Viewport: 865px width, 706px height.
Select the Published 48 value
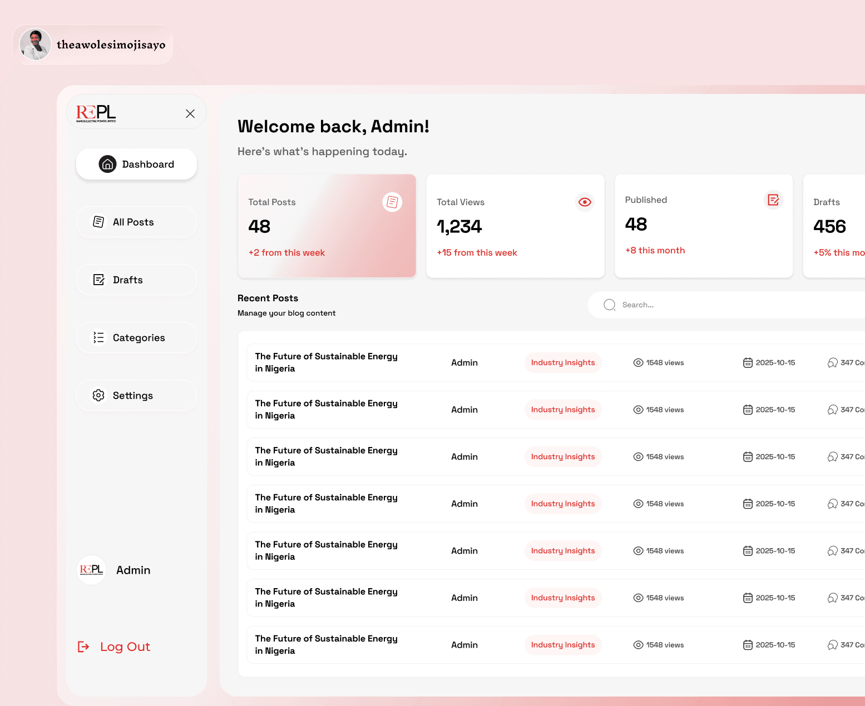click(636, 225)
